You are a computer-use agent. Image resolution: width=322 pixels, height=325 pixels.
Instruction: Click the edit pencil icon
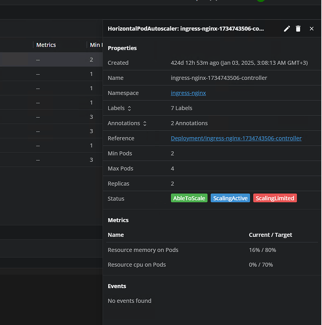tap(287, 29)
